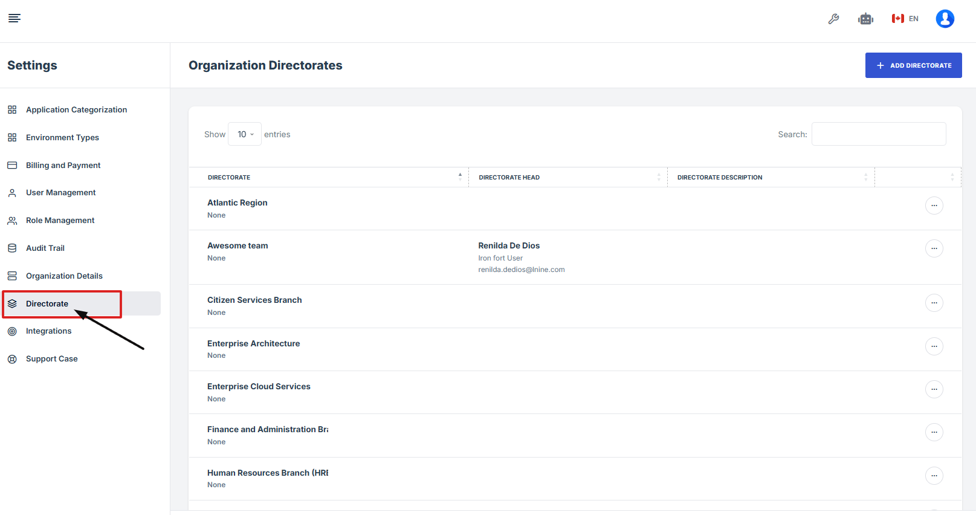
Task: Open the user profile avatar
Action: (x=945, y=19)
